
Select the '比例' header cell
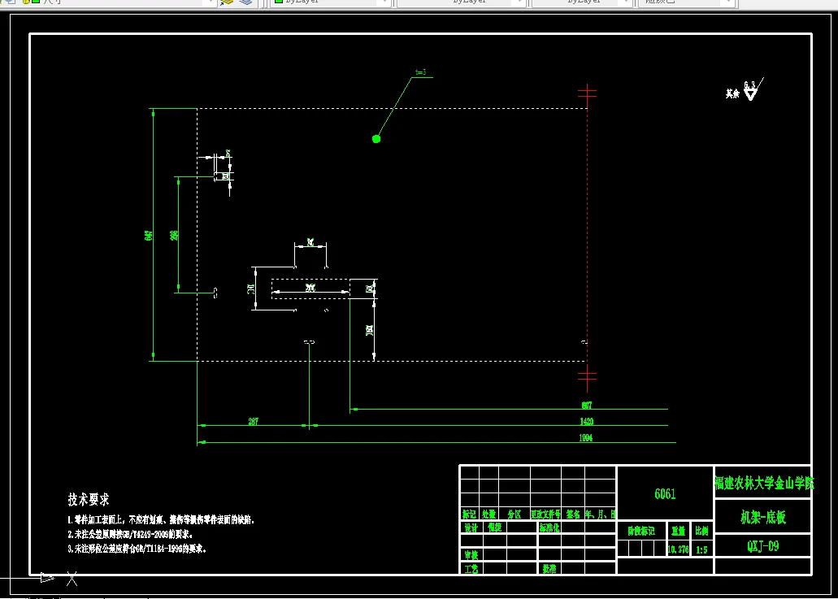pos(701,532)
